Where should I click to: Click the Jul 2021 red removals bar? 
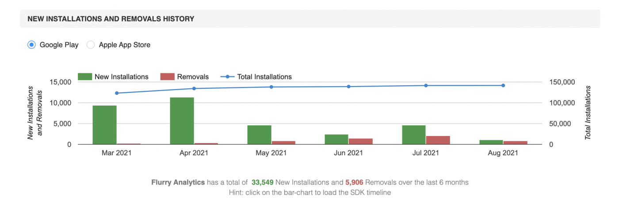[x=438, y=140]
